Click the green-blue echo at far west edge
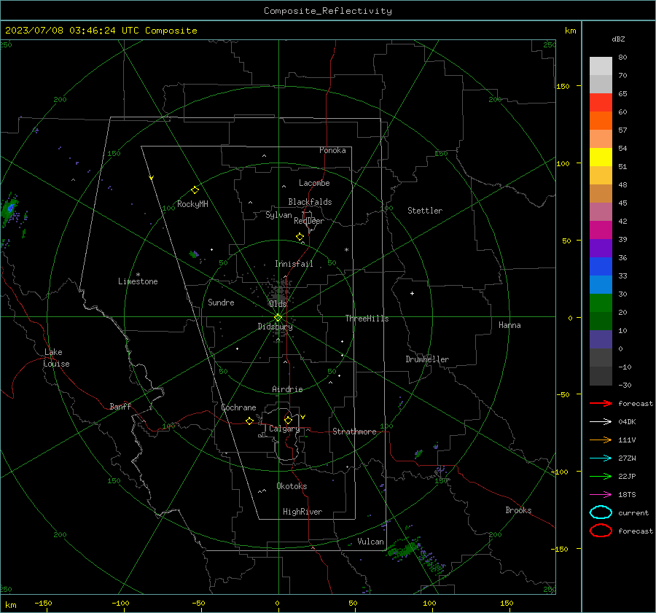Image resolution: width=656 pixels, height=613 pixels. 9,209
